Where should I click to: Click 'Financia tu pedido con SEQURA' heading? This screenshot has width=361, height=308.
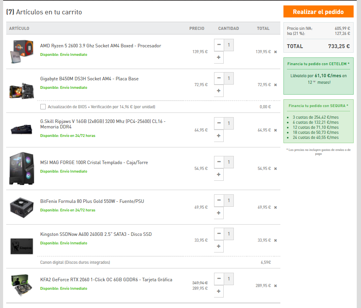coord(318,106)
